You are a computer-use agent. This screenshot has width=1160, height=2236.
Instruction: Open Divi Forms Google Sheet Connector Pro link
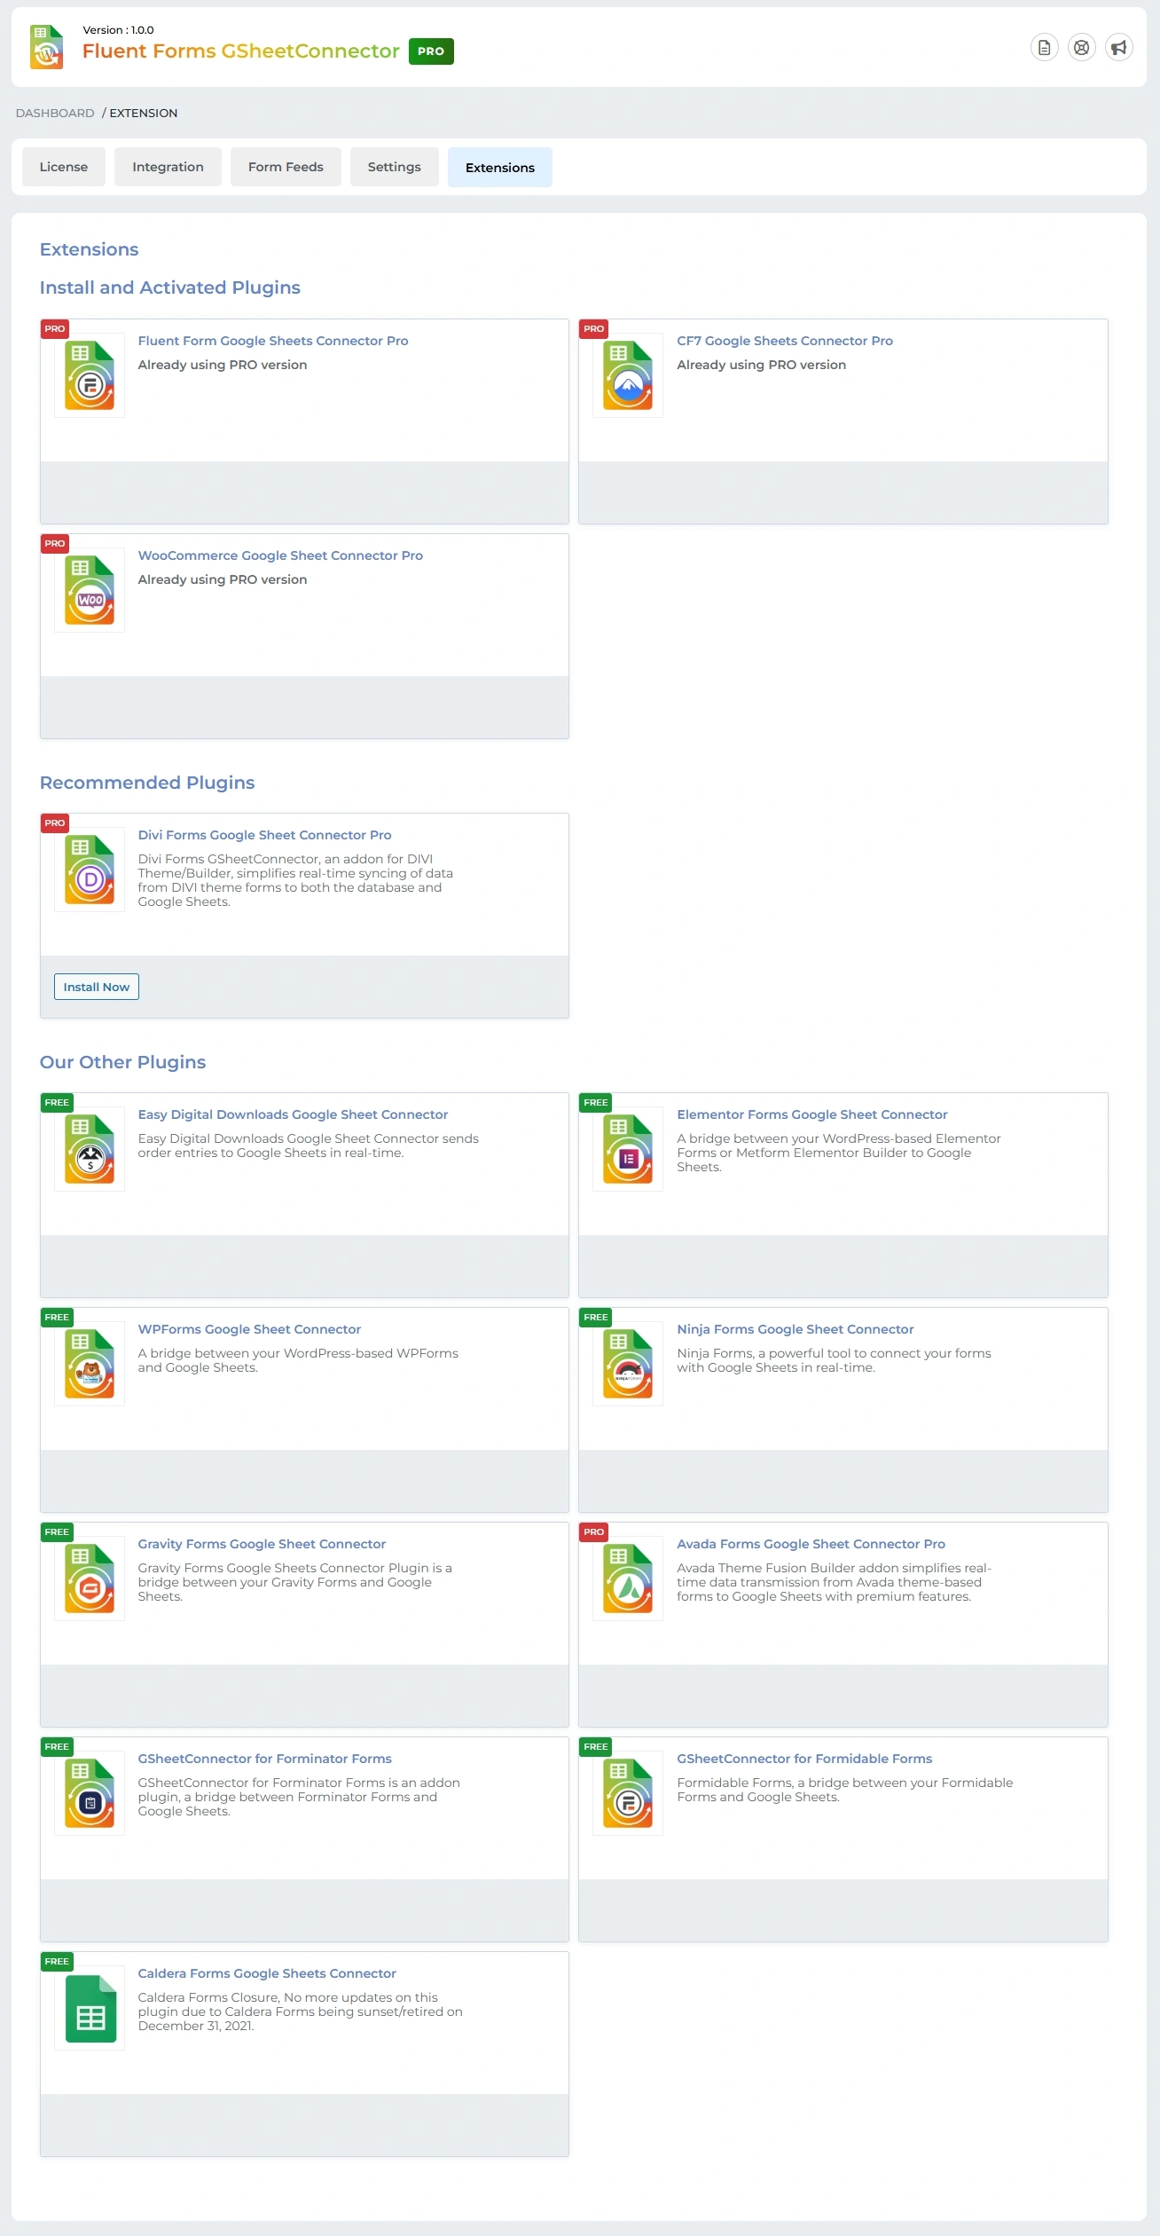(264, 835)
